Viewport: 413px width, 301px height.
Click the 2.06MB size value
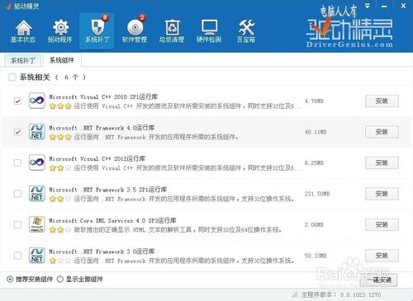314,224
